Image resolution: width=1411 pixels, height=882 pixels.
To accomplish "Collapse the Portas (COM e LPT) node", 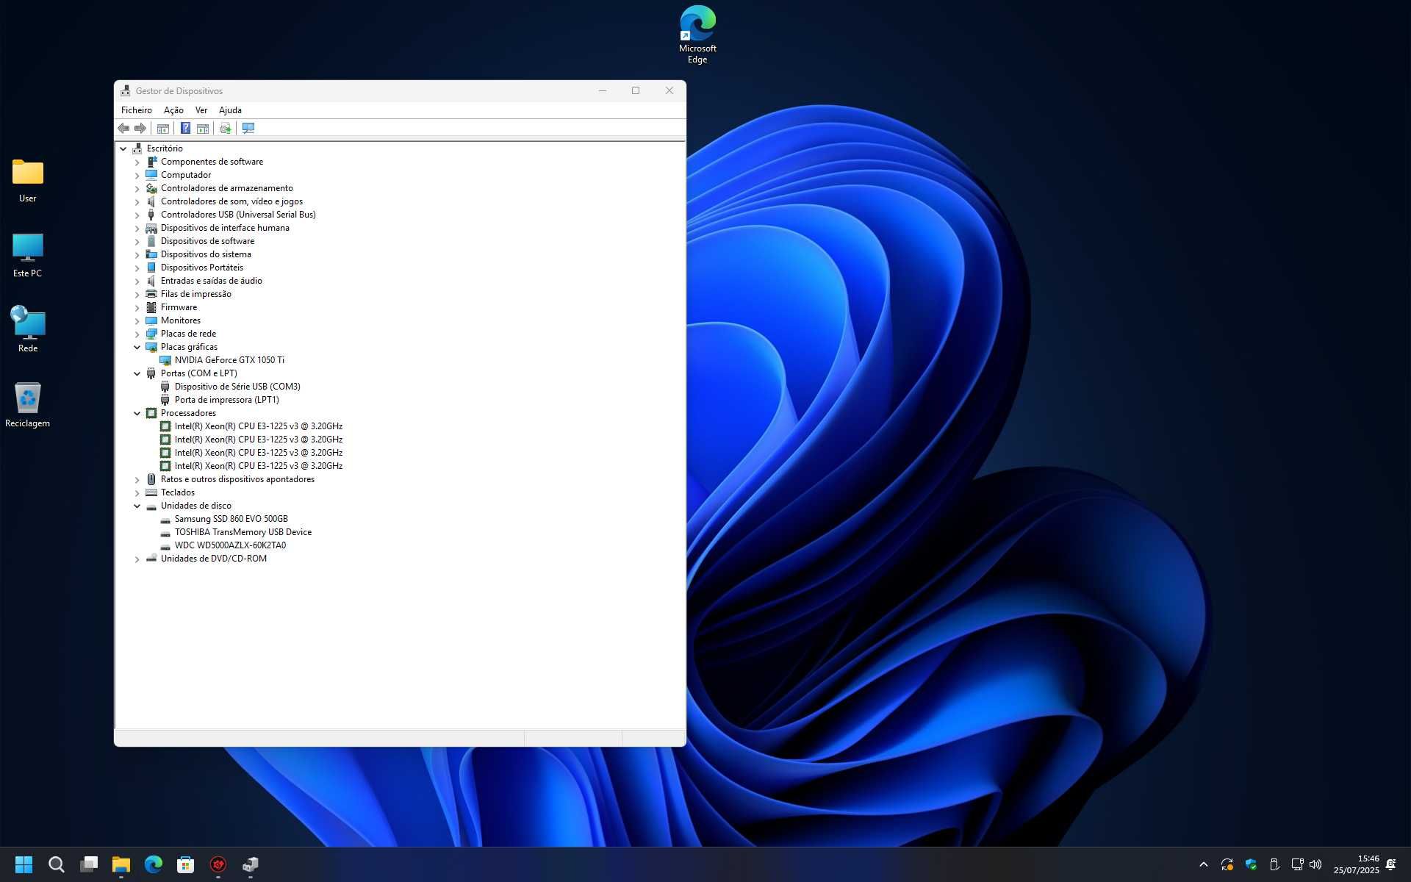I will click(x=137, y=373).
